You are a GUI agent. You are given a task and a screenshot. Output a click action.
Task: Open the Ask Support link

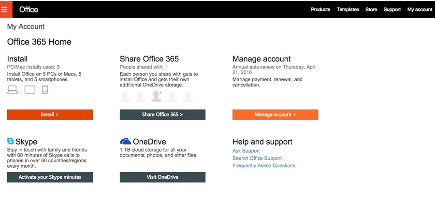(246, 151)
